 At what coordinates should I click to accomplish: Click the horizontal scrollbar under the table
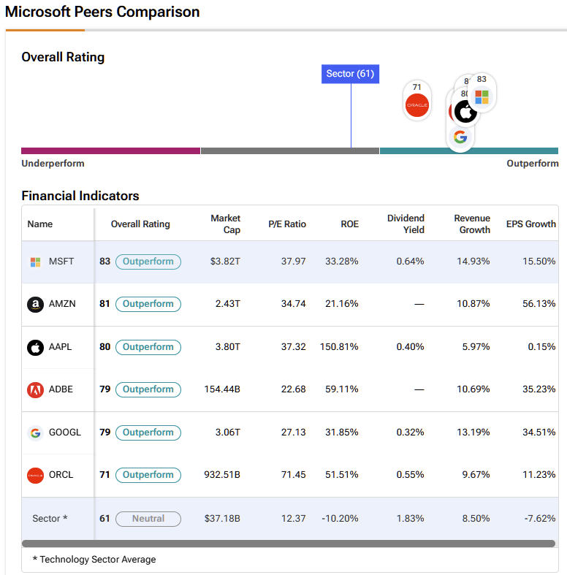click(289, 544)
